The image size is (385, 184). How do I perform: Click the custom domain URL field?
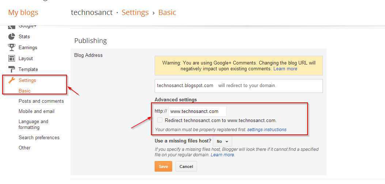pyautogui.click(x=198, y=111)
